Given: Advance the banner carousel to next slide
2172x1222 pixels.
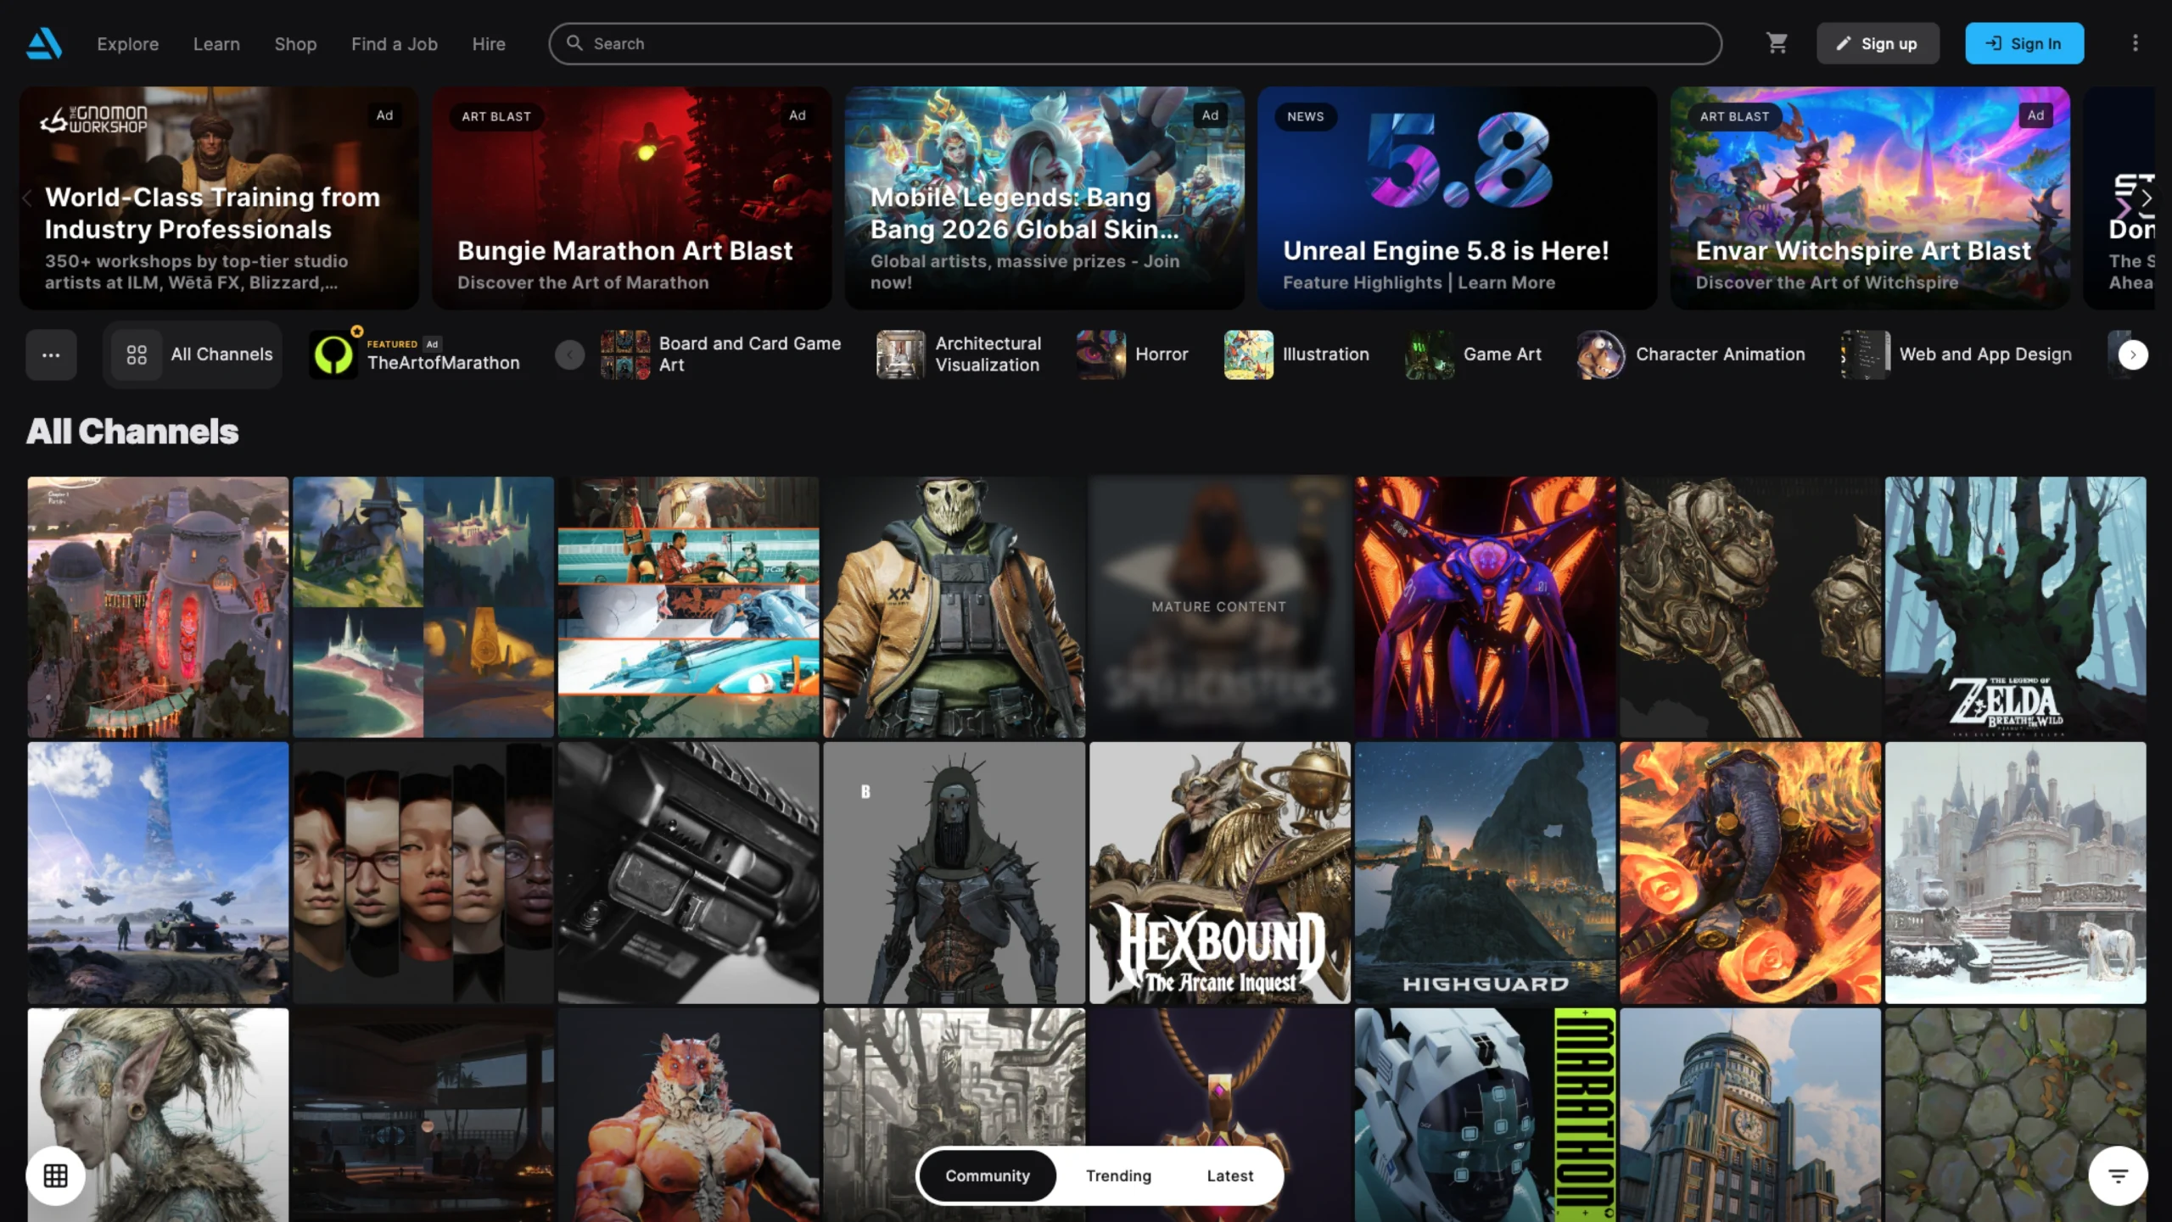Looking at the screenshot, I should (2145, 198).
